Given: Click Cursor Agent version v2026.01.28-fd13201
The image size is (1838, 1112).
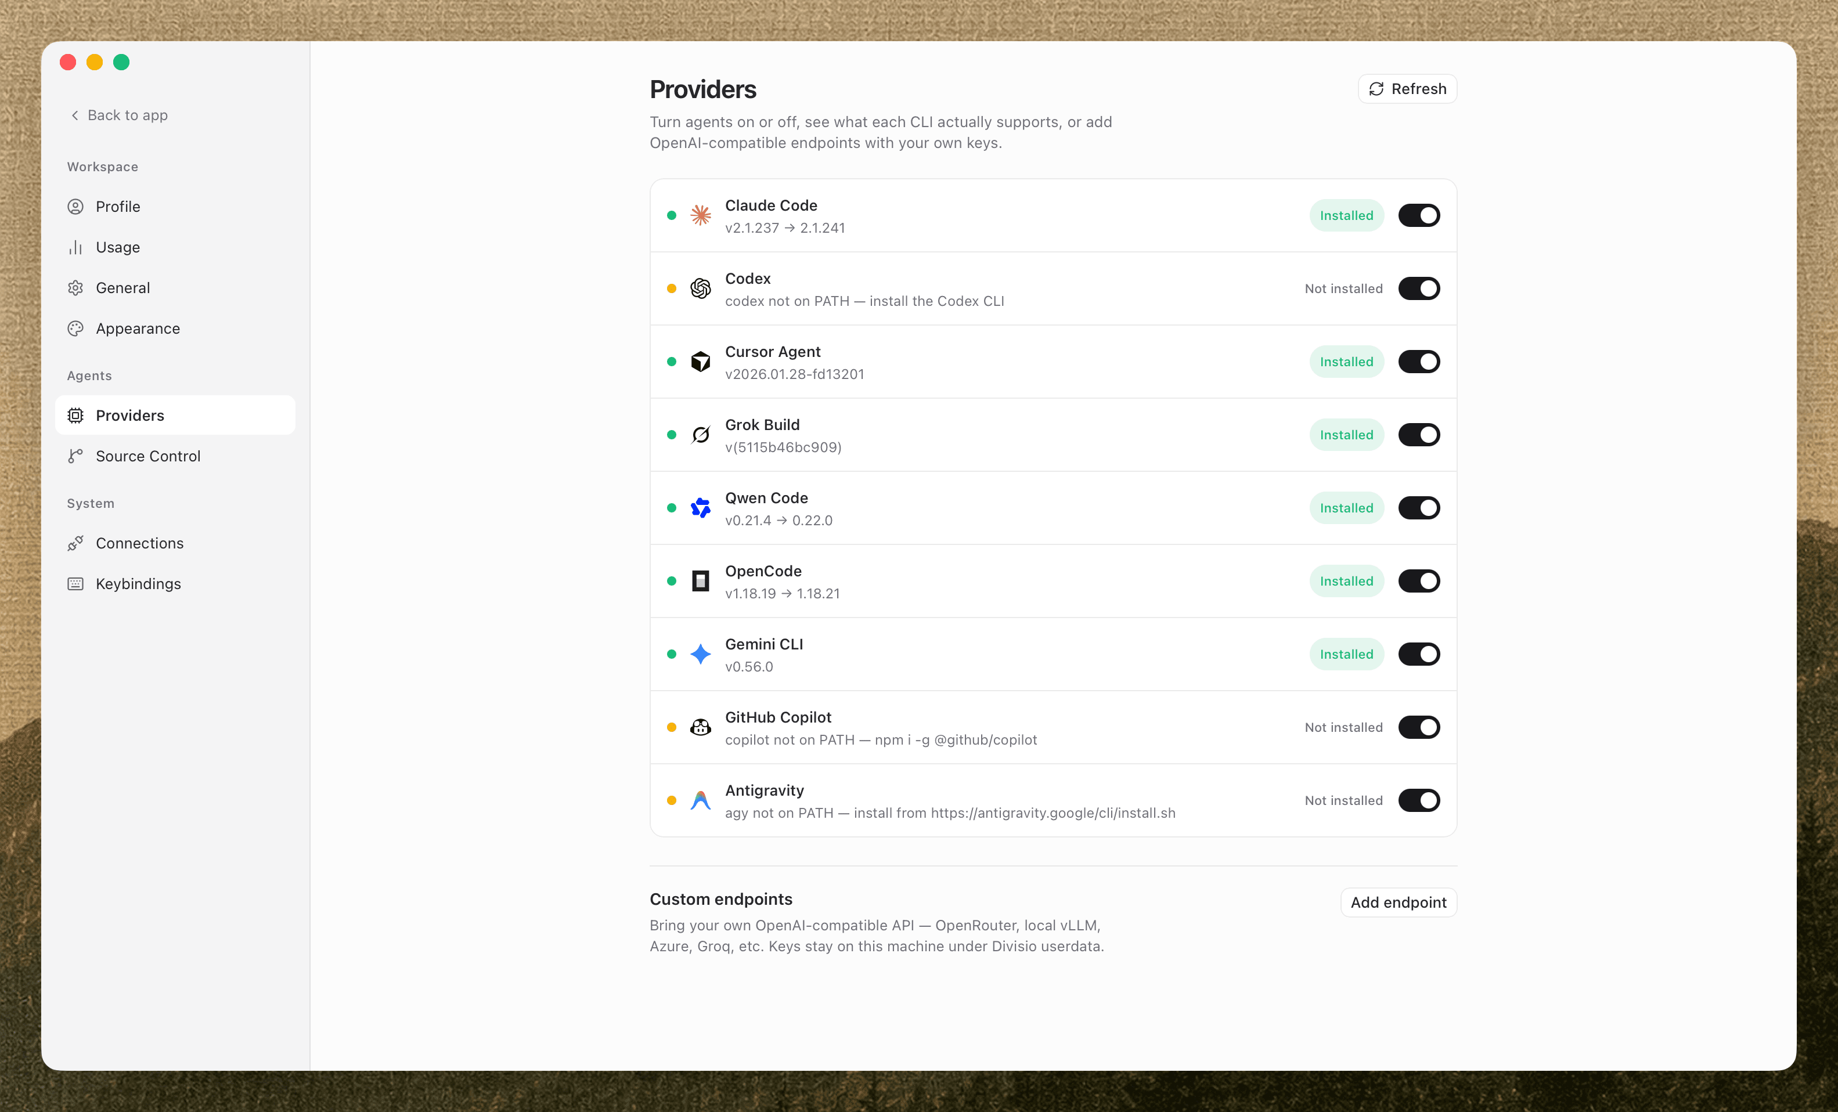Looking at the screenshot, I should coord(794,374).
